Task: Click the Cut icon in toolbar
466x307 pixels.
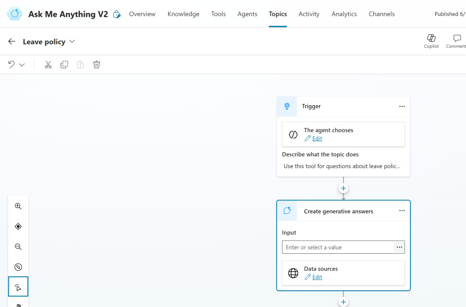Action: click(x=48, y=65)
